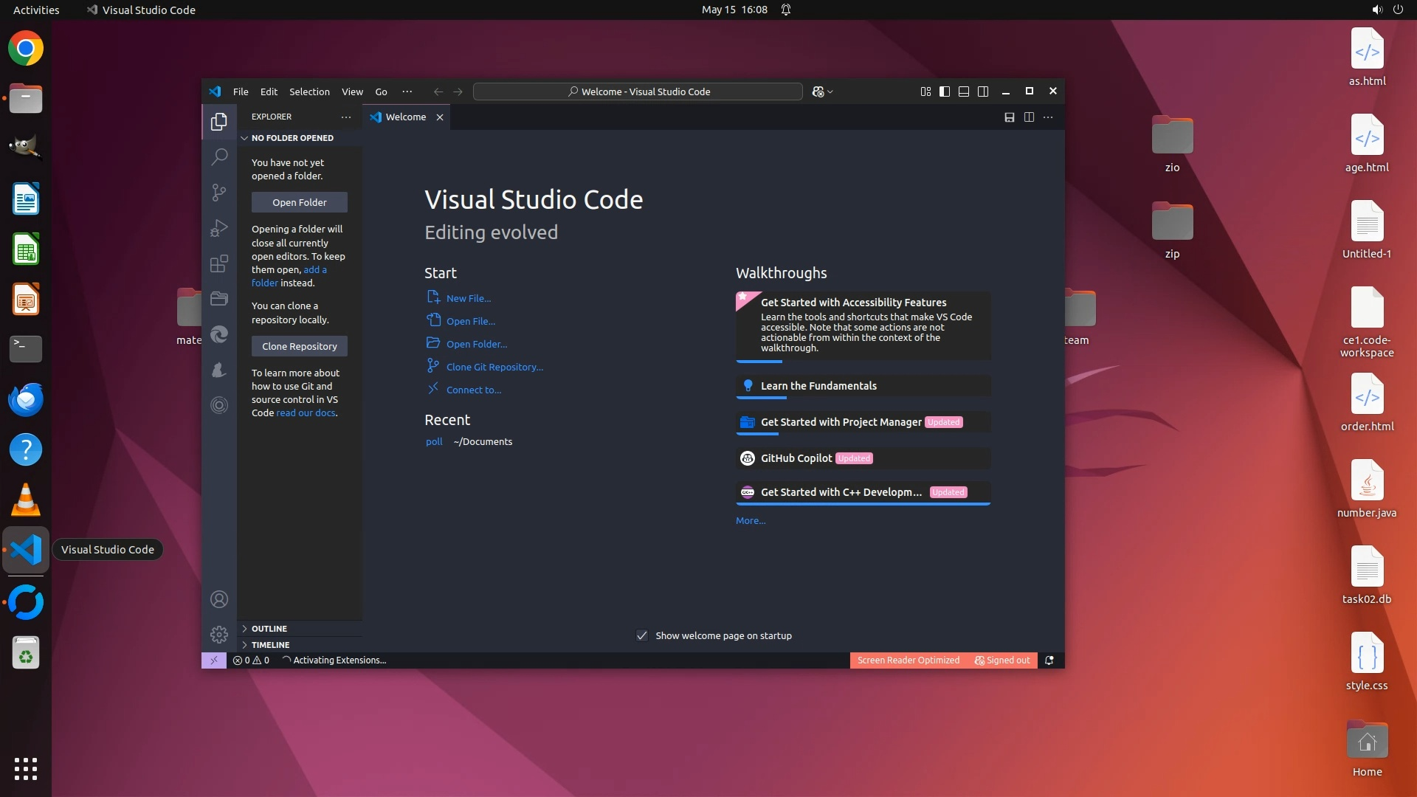This screenshot has width=1417, height=797.
Task: Click the notifications bell in status bar
Action: click(1049, 660)
